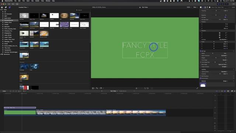Open the File menu

15,1
